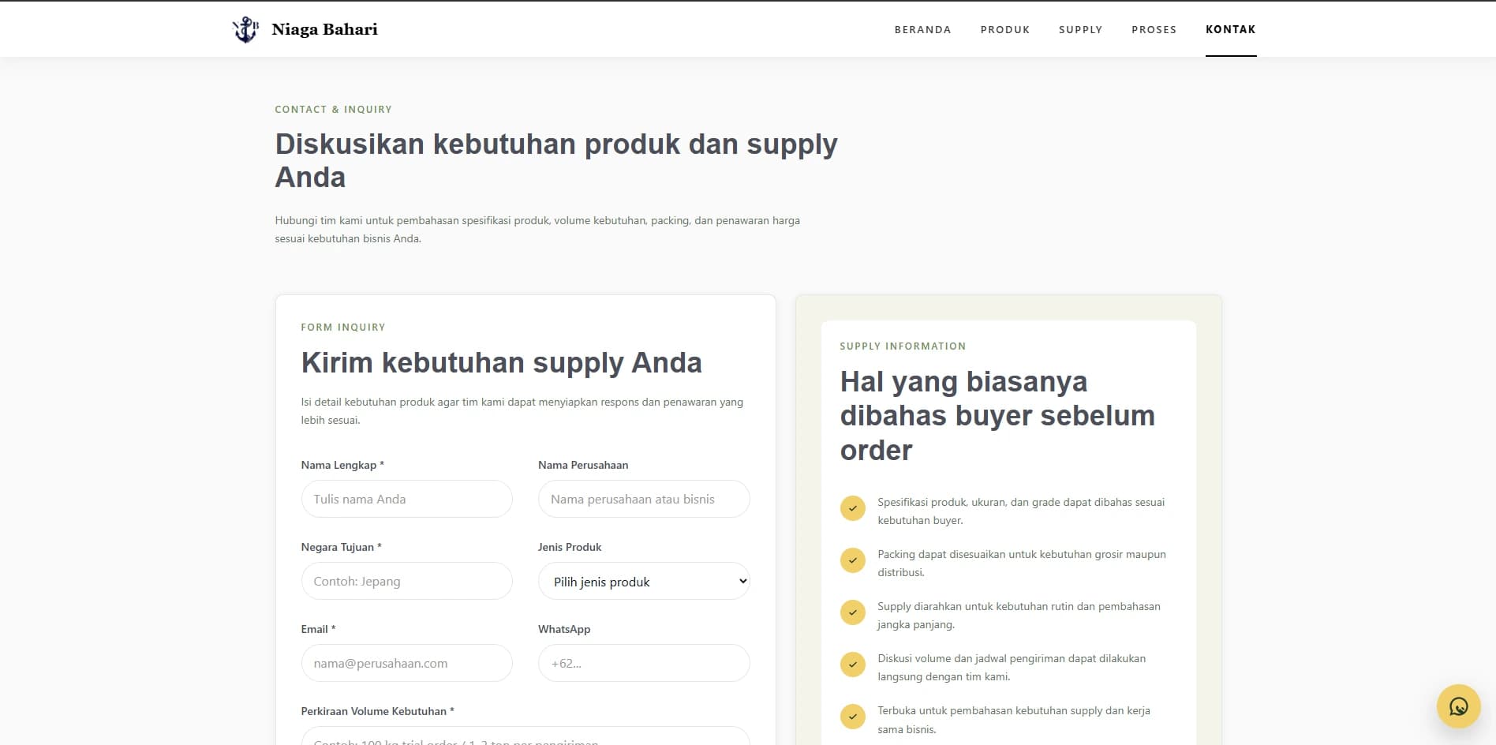The image size is (1496, 745).
Task: Click the 'Nama Lengkap *' field label
Action: point(342,465)
